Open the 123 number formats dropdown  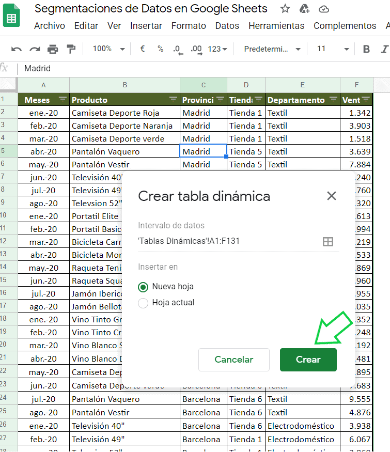tap(217, 49)
